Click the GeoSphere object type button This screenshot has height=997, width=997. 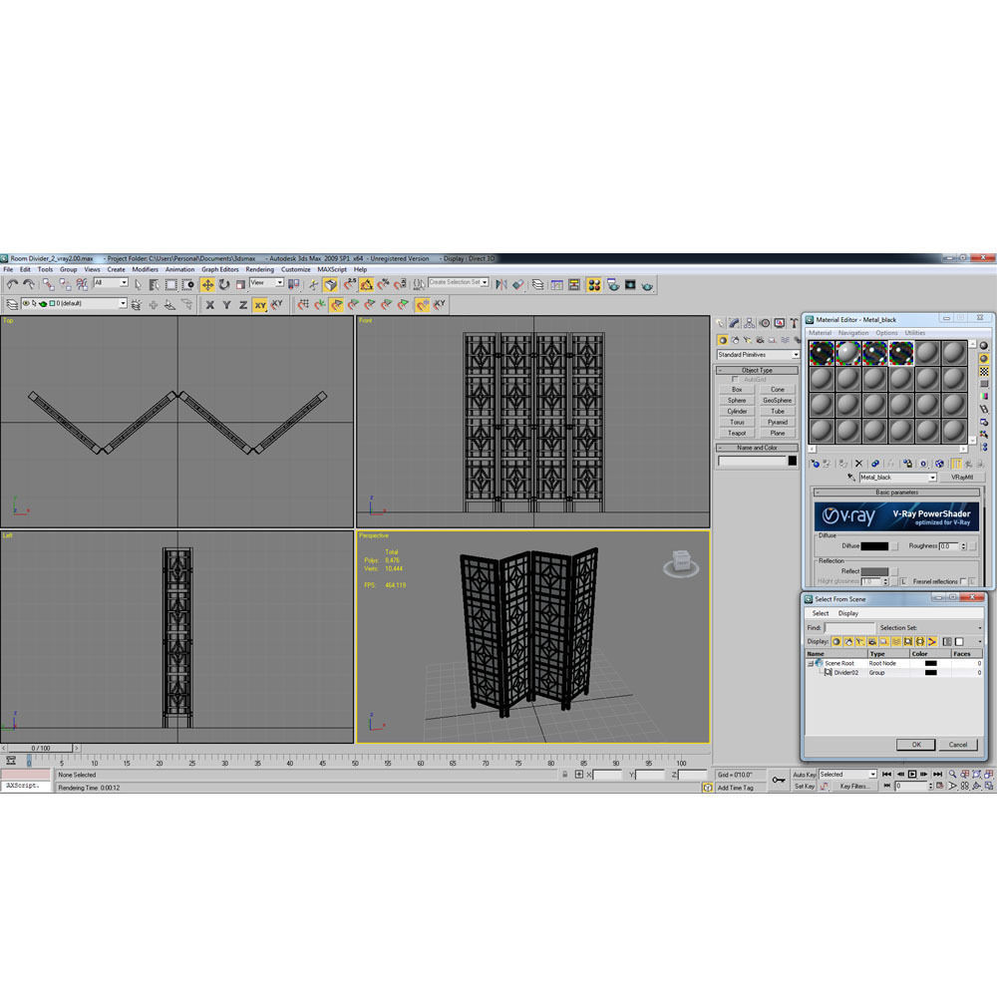[777, 401]
